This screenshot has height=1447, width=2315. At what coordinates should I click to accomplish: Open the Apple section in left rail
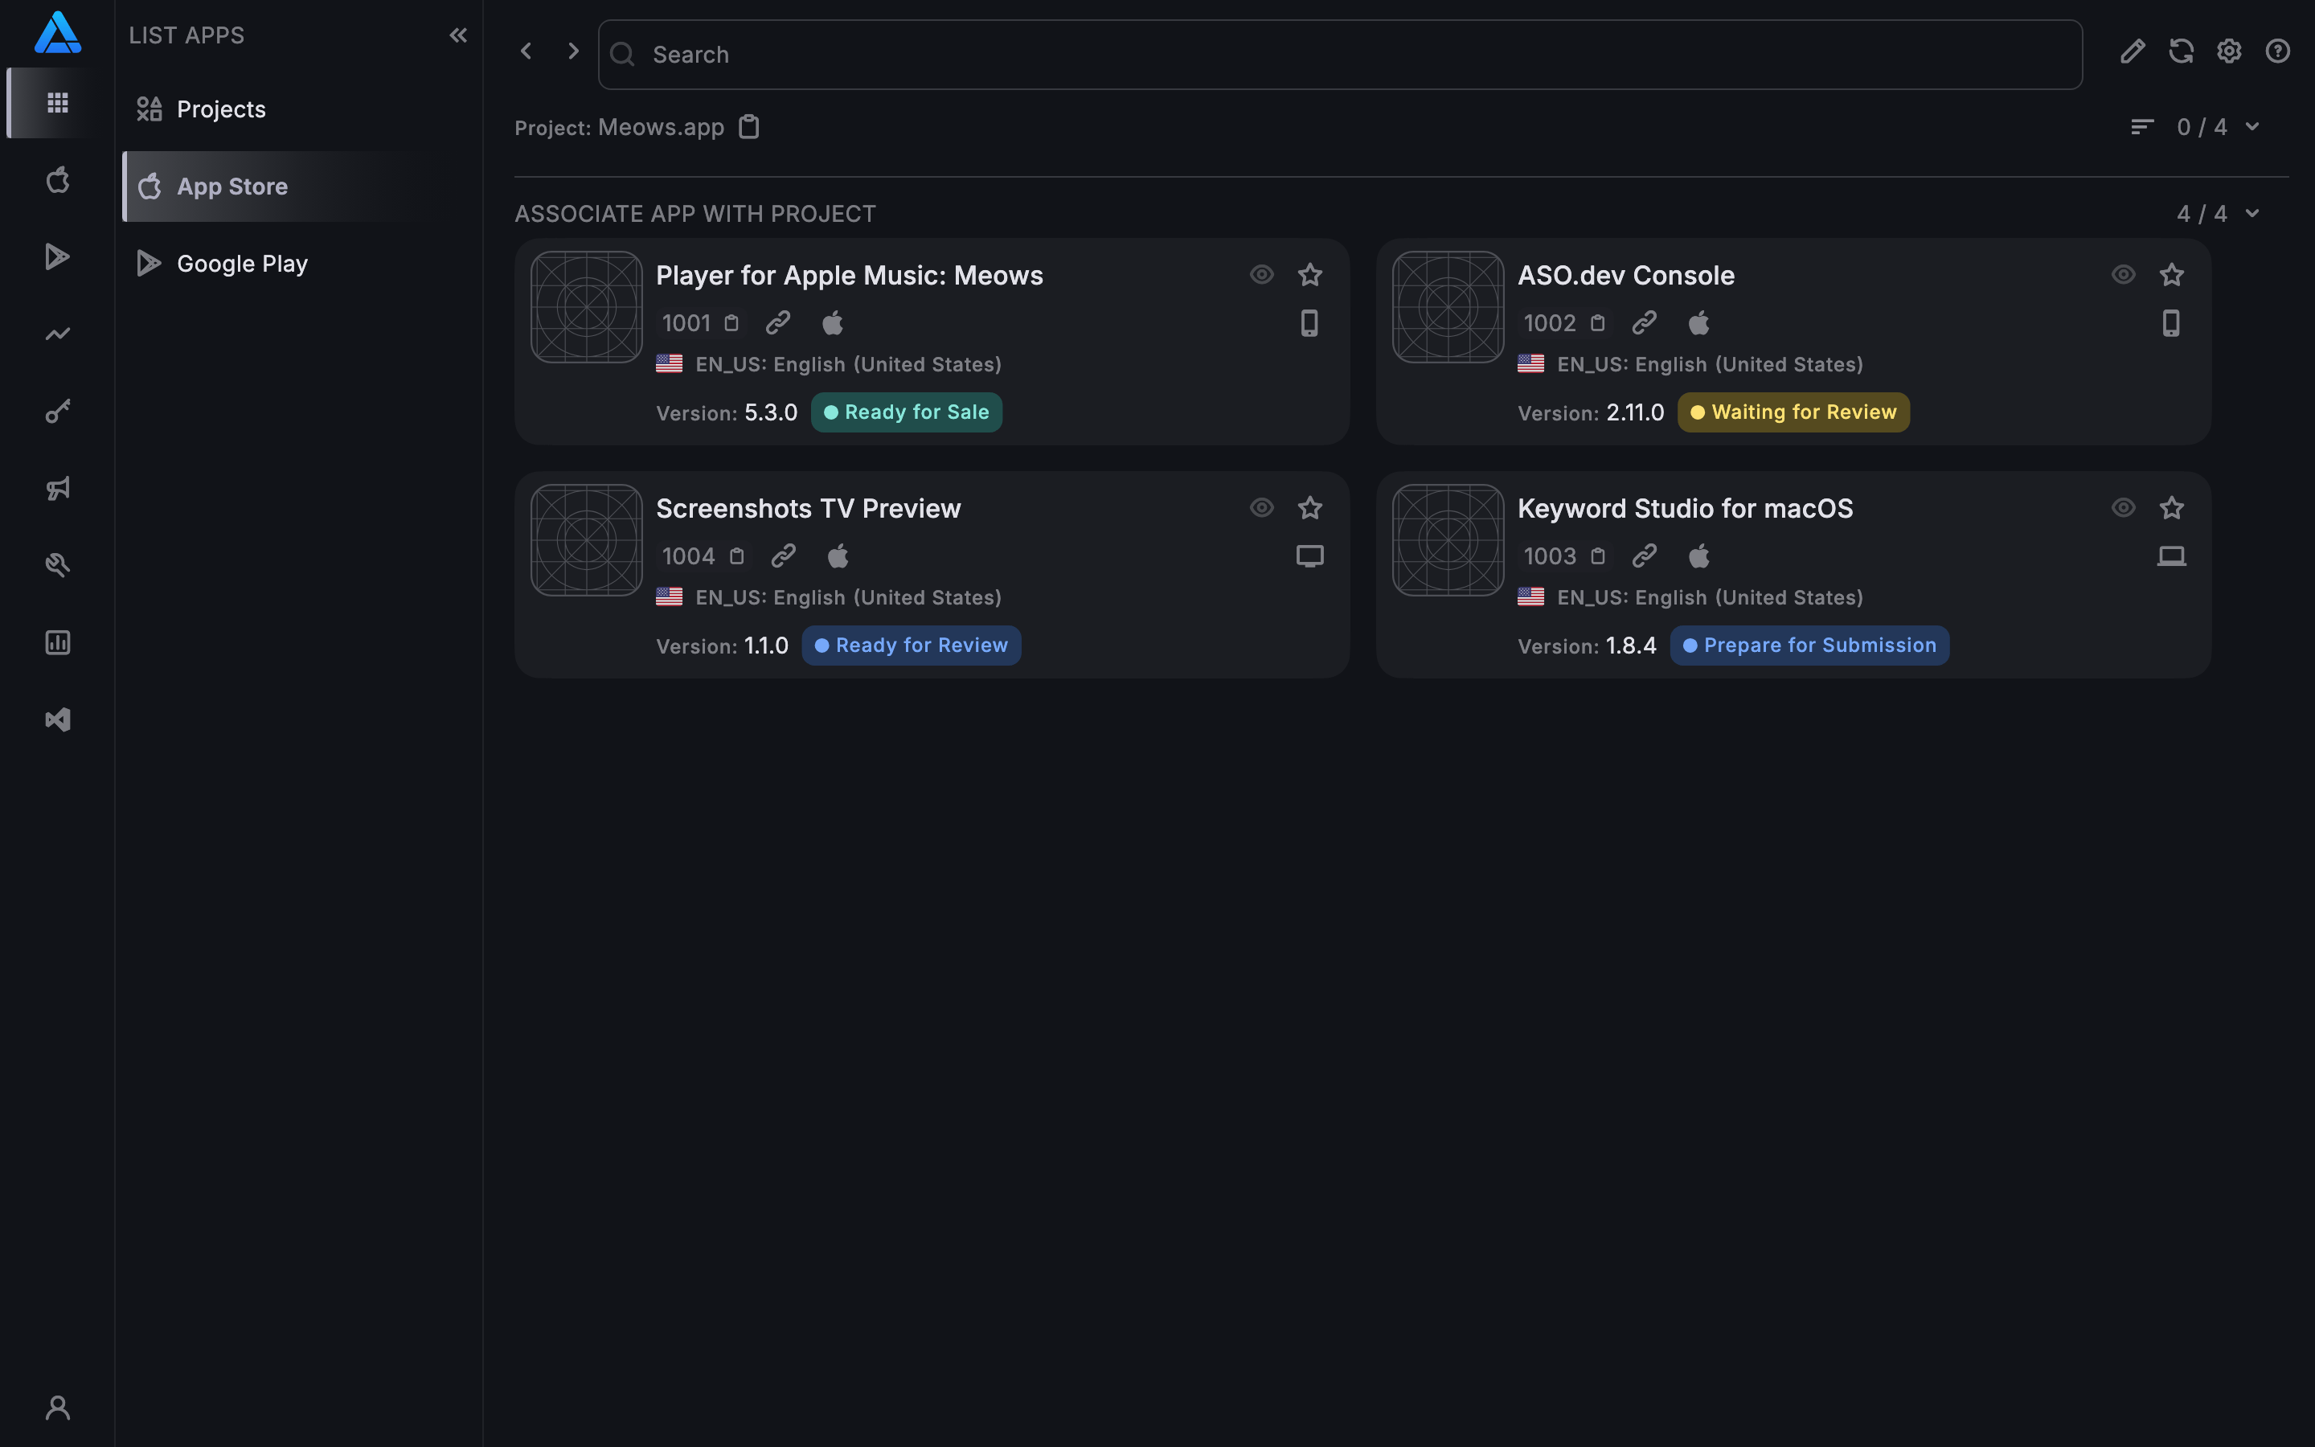click(57, 180)
